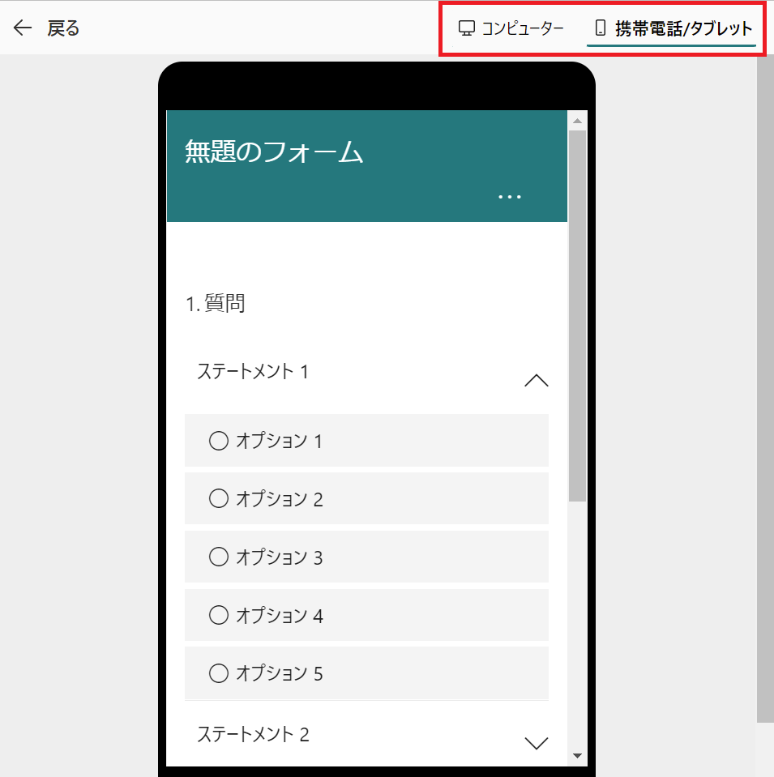Viewport: 774px width, 777px height.
Task: Click the 戻る back label
Action: (63, 28)
